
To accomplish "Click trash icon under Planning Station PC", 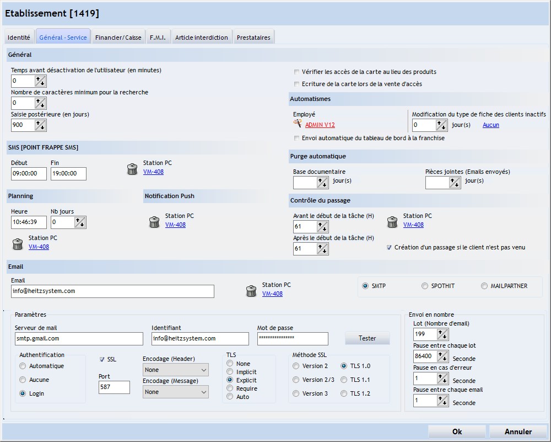I will tap(18, 244).
